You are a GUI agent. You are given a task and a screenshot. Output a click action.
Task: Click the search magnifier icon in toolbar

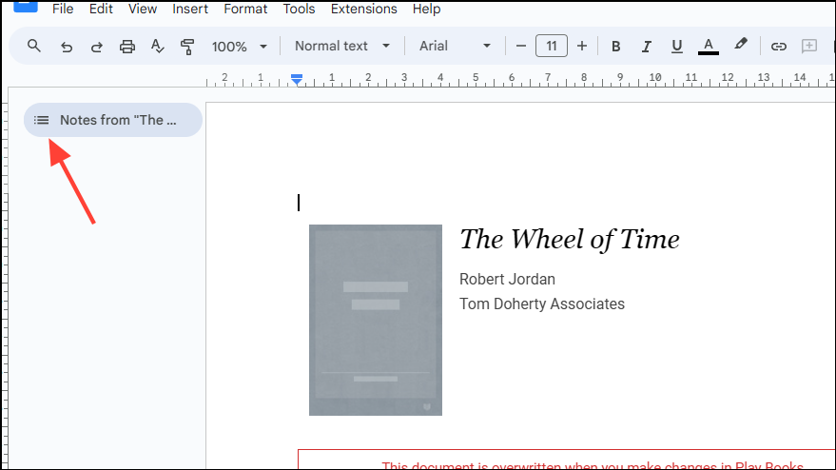pyautogui.click(x=34, y=46)
